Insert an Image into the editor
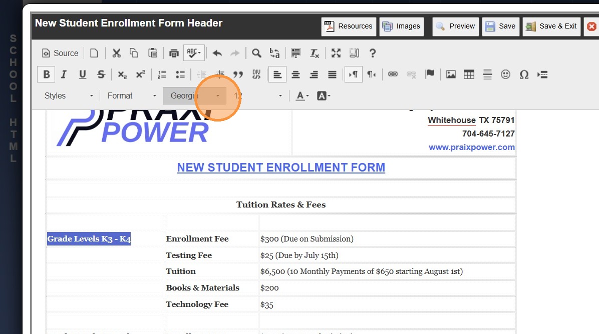 (x=451, y=74)
